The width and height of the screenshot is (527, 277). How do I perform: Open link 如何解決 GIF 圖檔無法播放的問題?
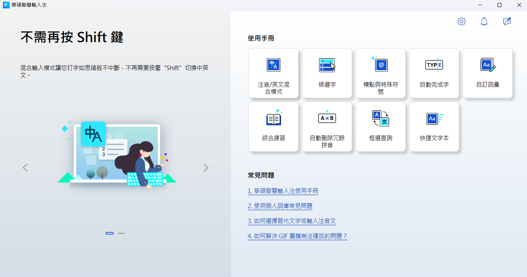coord(297,236)
